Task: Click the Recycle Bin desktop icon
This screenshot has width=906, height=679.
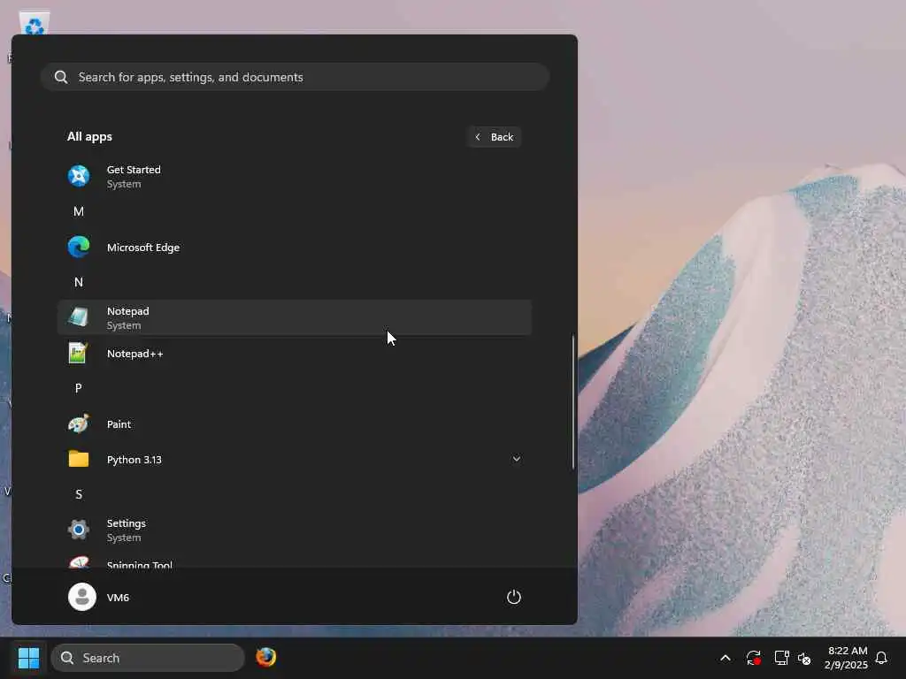Action: point(35,24)
